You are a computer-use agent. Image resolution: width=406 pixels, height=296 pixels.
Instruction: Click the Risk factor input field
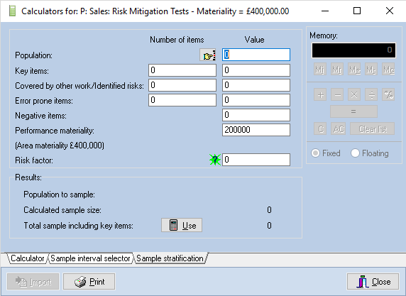256,160
